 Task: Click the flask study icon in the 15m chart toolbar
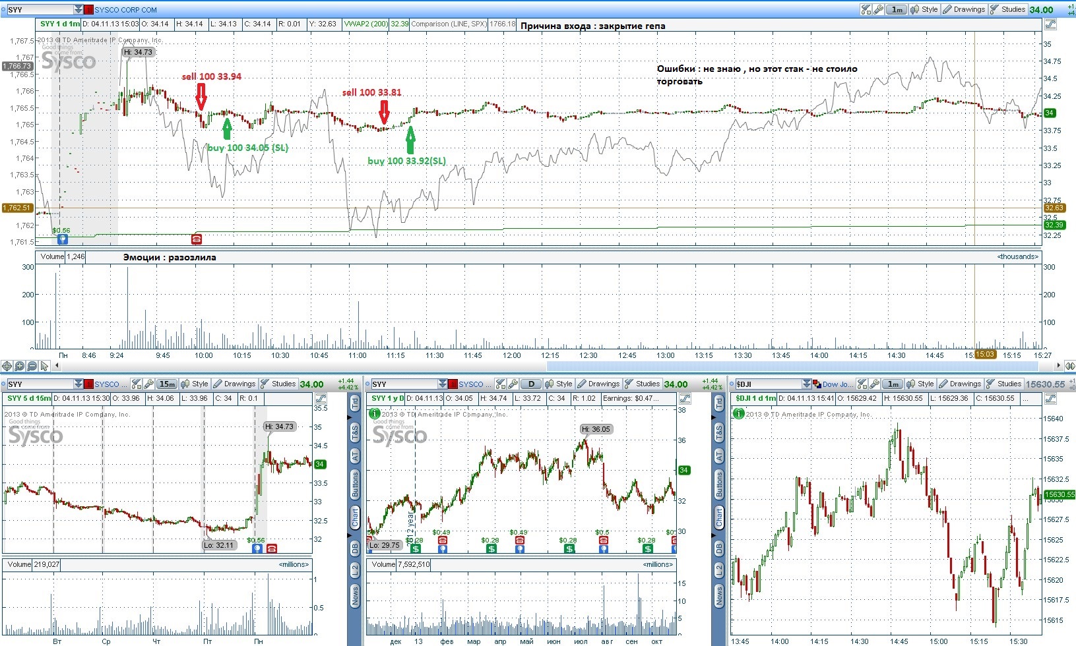tap(137, 384)
